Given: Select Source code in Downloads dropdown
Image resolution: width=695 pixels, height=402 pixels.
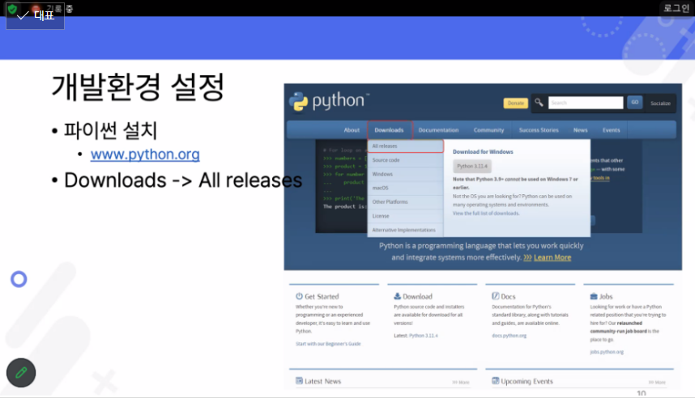Looking at the screenshot, I should pos(405,160).
